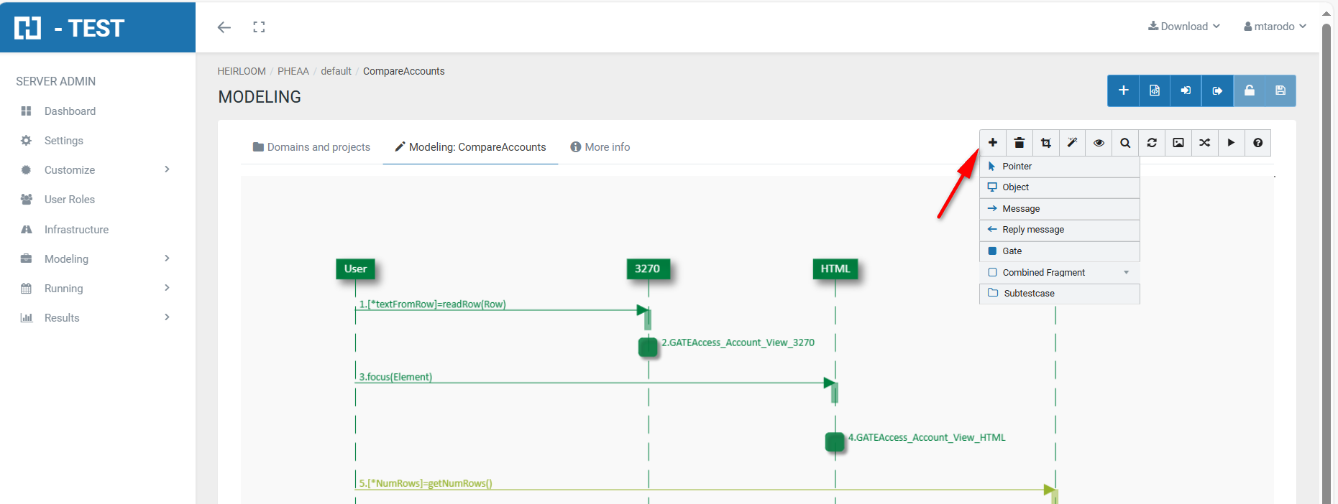Select the crop tool icon
This screenshot has height=504, width=1338.
[1046, 143]
